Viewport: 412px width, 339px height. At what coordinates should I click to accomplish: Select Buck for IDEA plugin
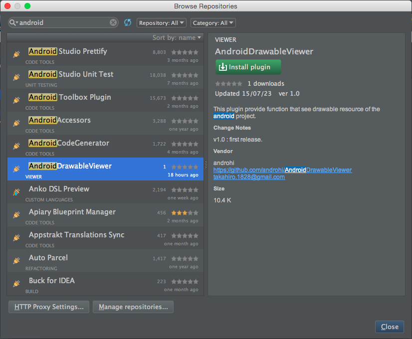[x=105, y=284]
